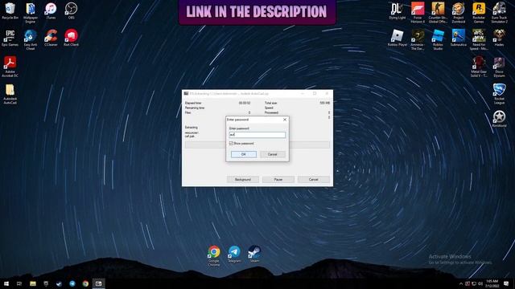
Task: Open the Need for Speed shortcut
Action: 479,39
